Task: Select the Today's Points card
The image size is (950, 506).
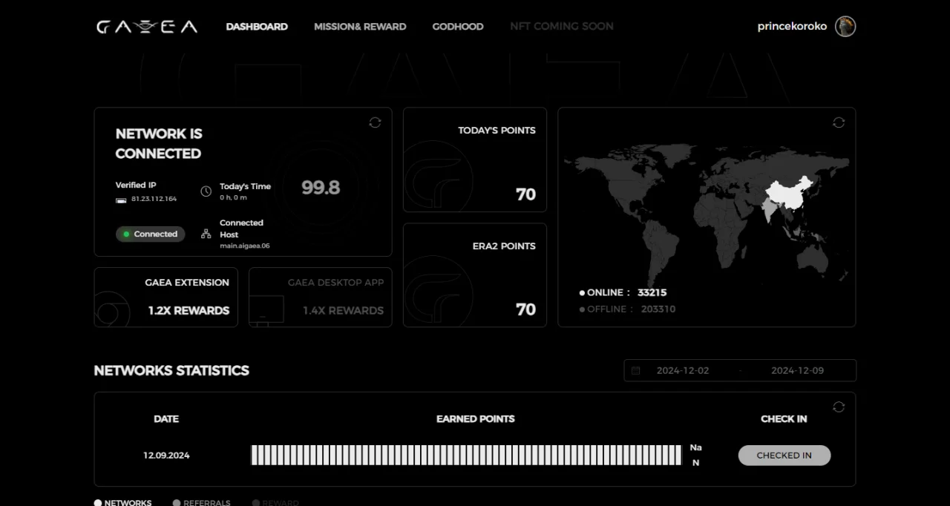Action: (475, 160)
